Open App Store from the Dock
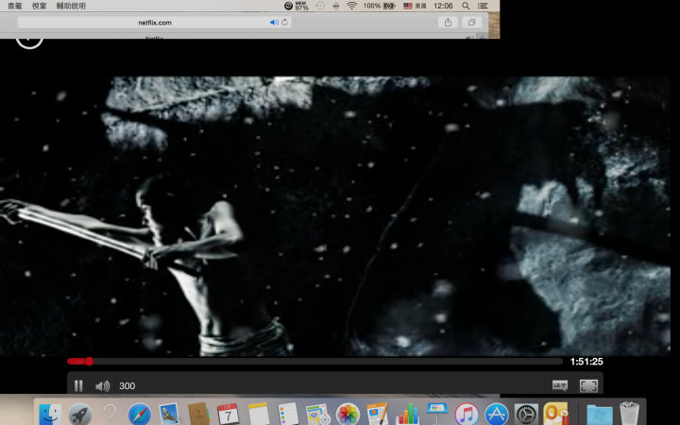680x425 pixels. [496, 415]
